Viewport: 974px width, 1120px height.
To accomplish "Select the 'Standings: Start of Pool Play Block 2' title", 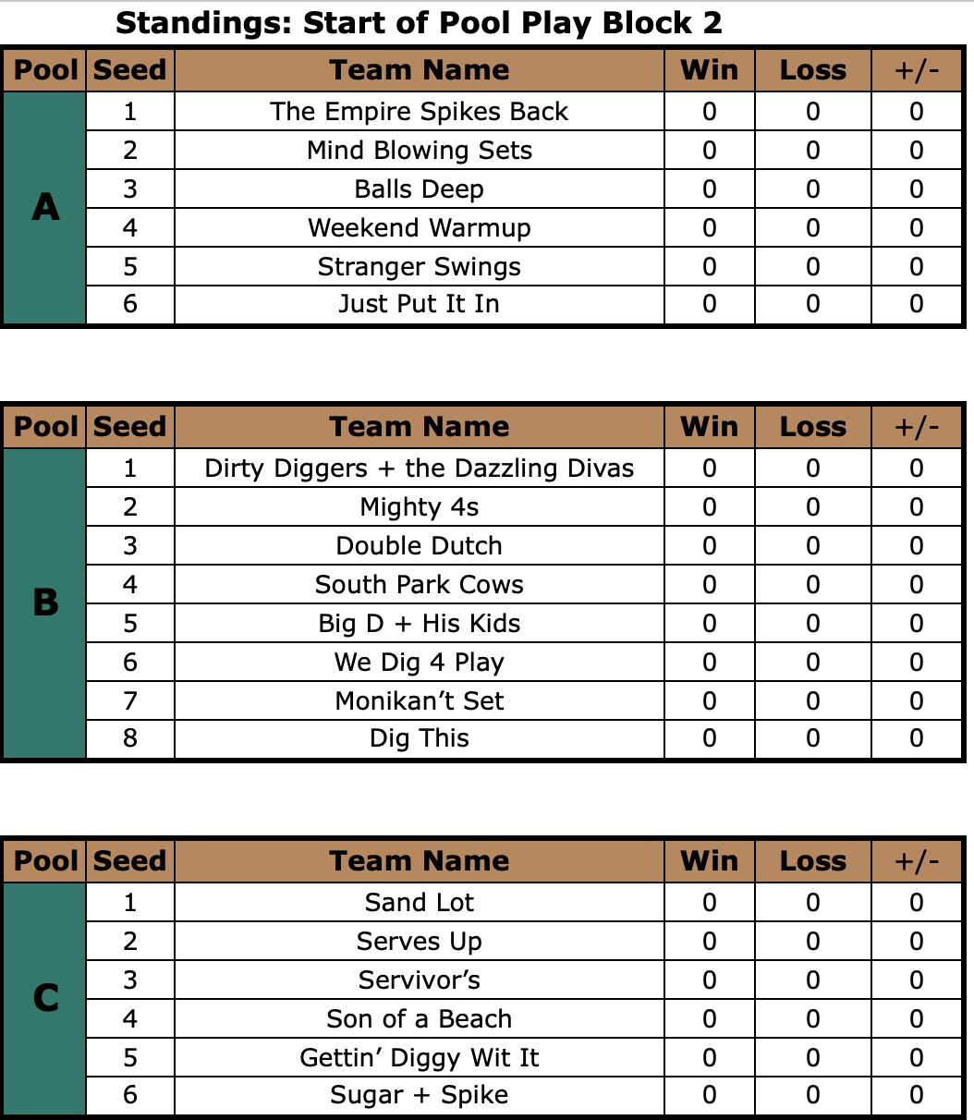I will (x=419, y=23).
